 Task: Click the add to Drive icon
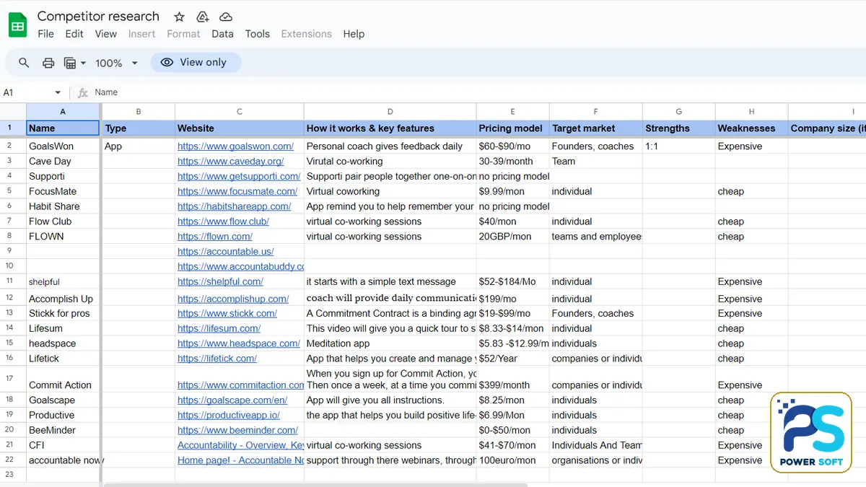(x=203, y=17)
